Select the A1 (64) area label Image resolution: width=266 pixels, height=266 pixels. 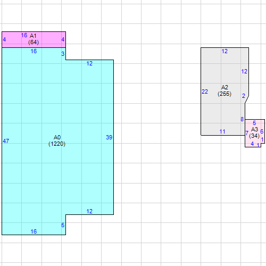(34, 39)
